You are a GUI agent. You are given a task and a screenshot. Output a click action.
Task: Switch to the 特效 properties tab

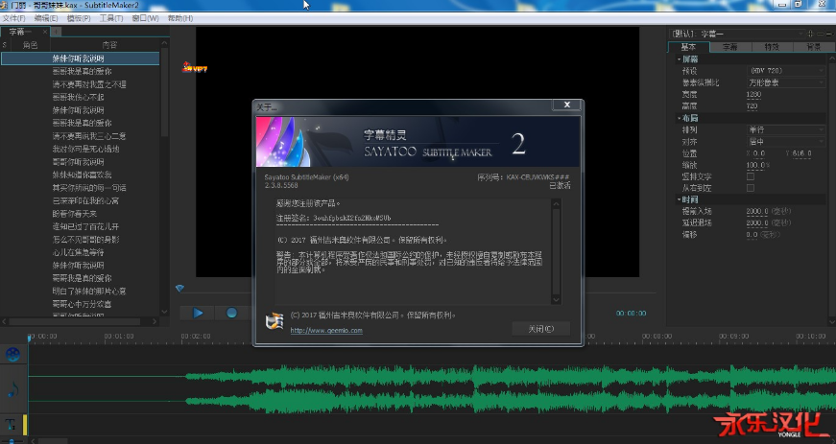772,47
